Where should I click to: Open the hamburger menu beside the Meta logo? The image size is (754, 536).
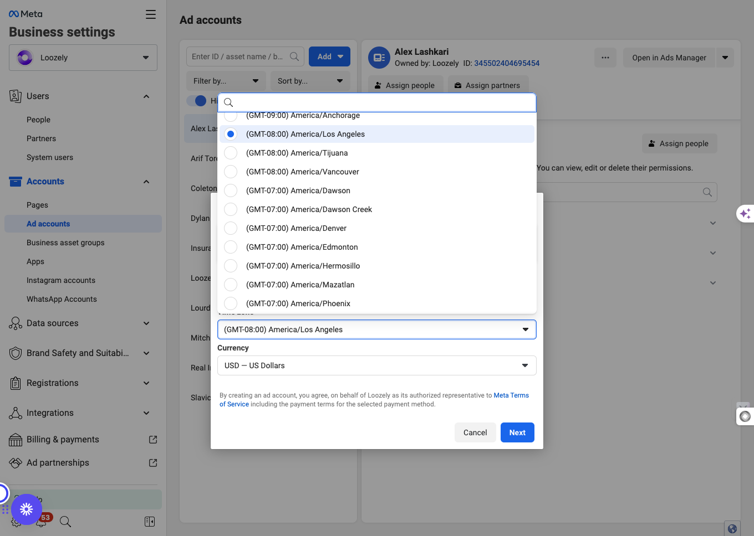(151, 14)
